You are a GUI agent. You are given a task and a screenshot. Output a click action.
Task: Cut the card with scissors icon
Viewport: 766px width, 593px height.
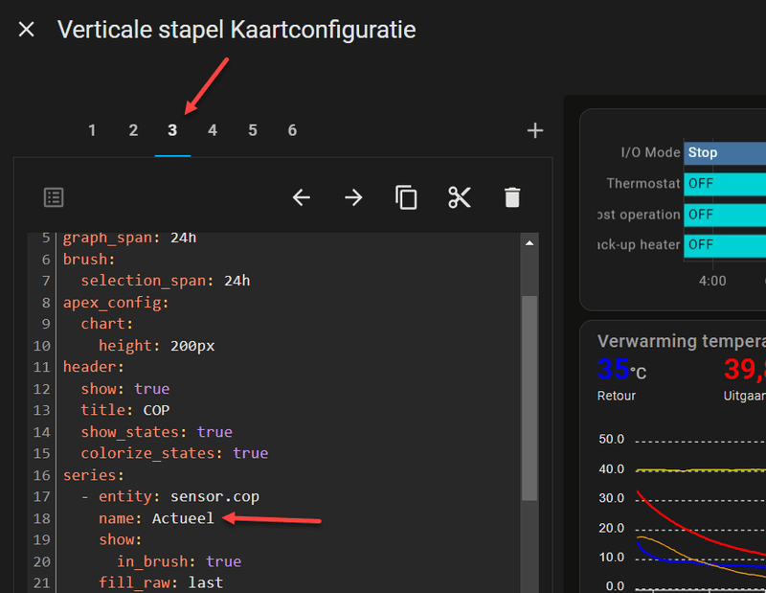460,197
